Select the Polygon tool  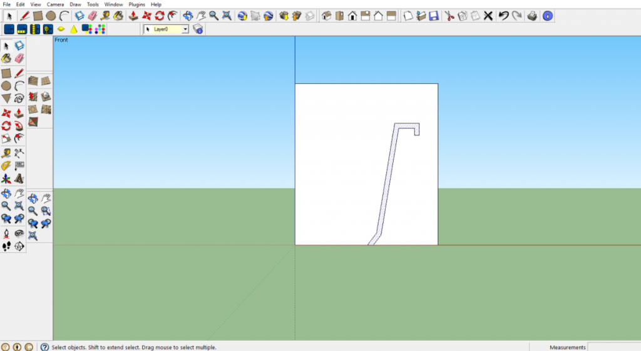pos(6,98)
